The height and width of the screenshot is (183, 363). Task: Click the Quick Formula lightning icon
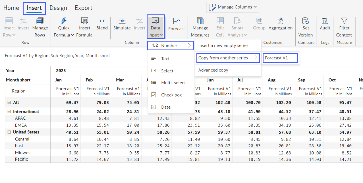pyautogui.click(x=64, y=21)
